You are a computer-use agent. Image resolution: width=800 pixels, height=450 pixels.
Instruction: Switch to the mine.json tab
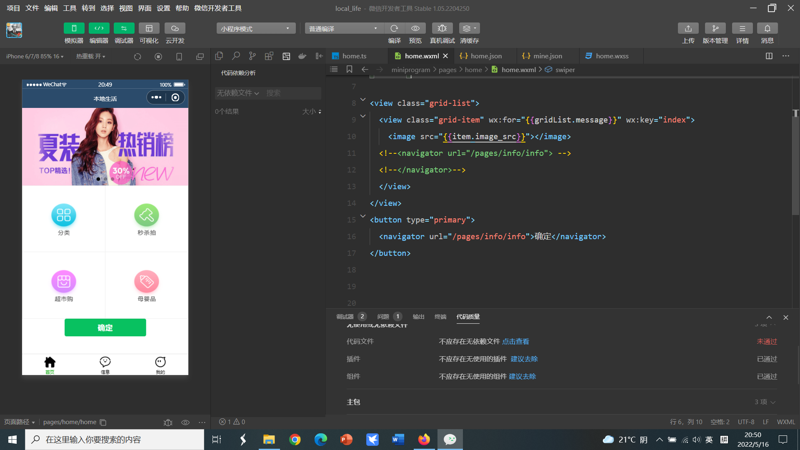click(x=547, y=56)
